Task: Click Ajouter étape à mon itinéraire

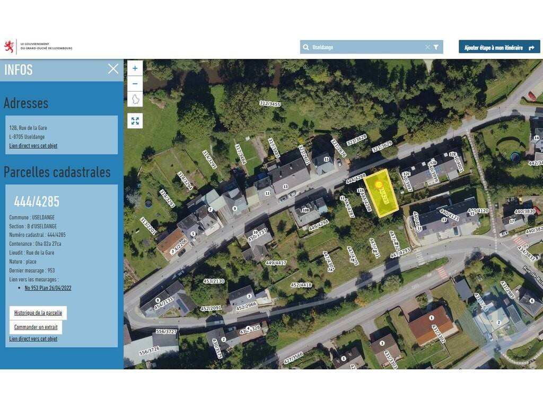Action: tap(499, 47)
